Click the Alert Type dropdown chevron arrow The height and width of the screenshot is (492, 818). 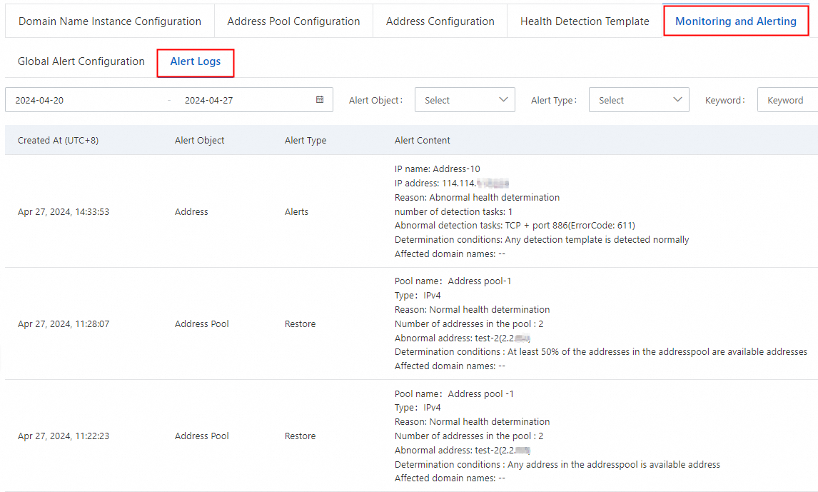pyautogui.click(x=677, y=100)
